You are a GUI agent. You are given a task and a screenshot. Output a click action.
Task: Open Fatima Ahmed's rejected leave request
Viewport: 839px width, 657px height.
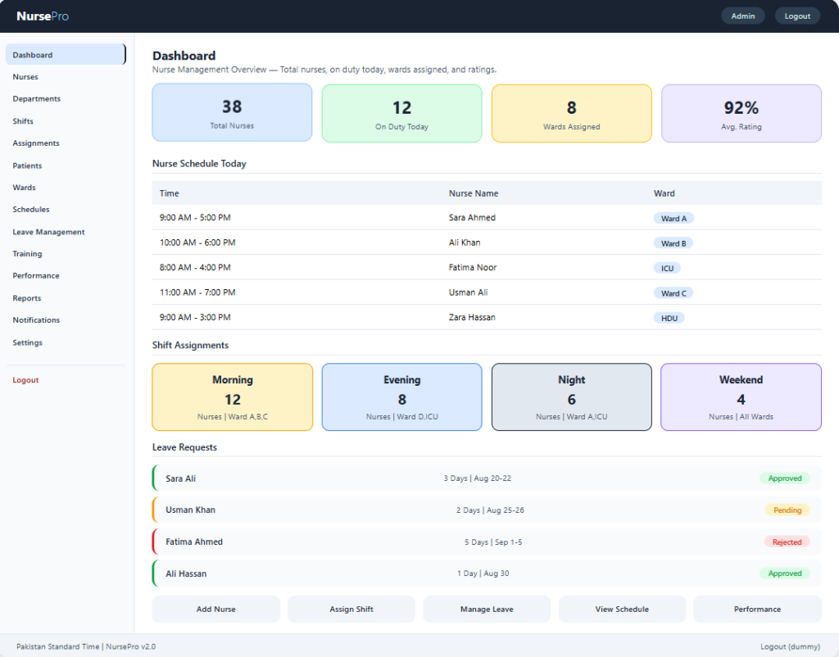click(x=487, y=542)
